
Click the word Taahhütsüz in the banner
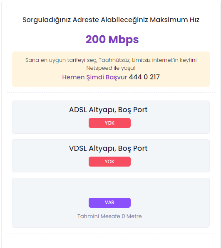(114, 60)
